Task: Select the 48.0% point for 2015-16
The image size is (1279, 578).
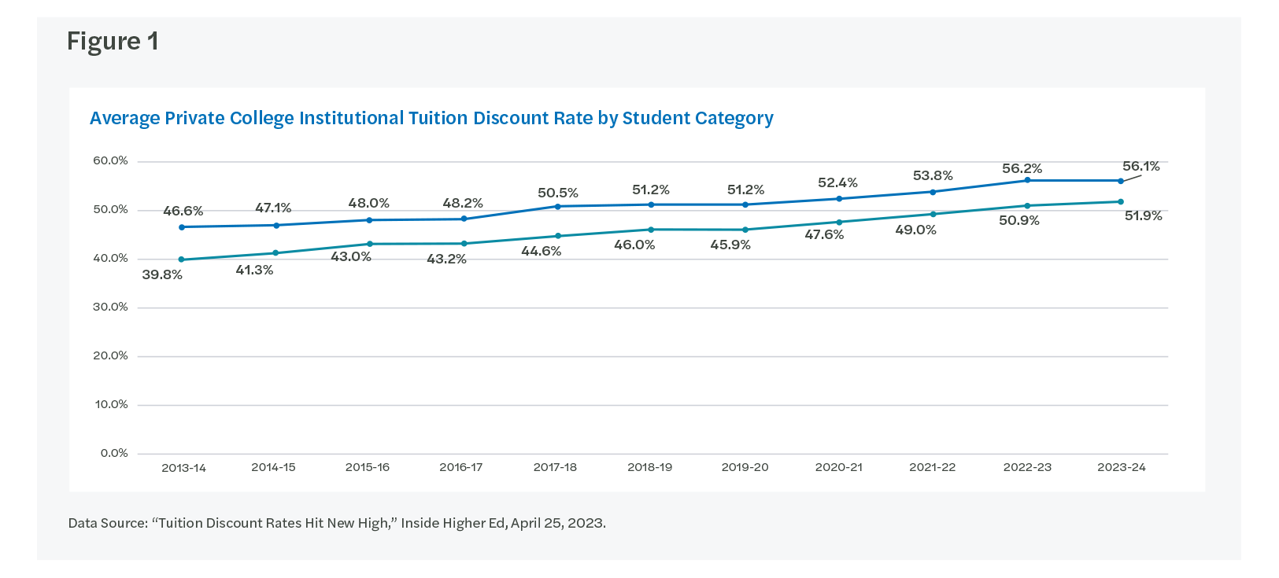Action: 369,220
